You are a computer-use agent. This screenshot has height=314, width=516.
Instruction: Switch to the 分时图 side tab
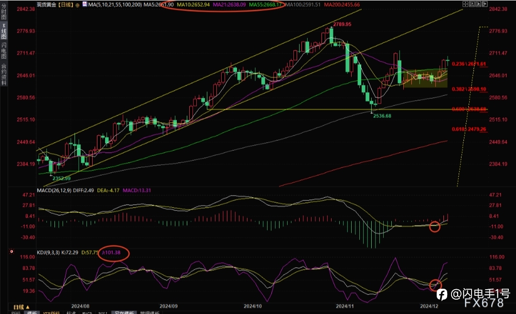4,12
